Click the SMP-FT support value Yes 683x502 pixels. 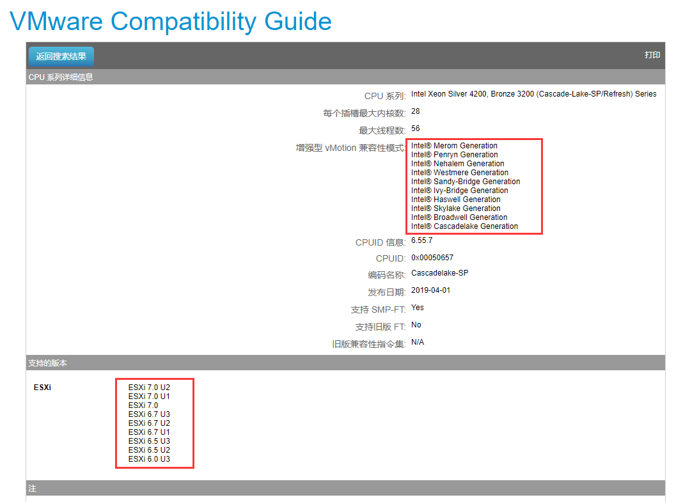pyautogui.click(x=418, y=308)
